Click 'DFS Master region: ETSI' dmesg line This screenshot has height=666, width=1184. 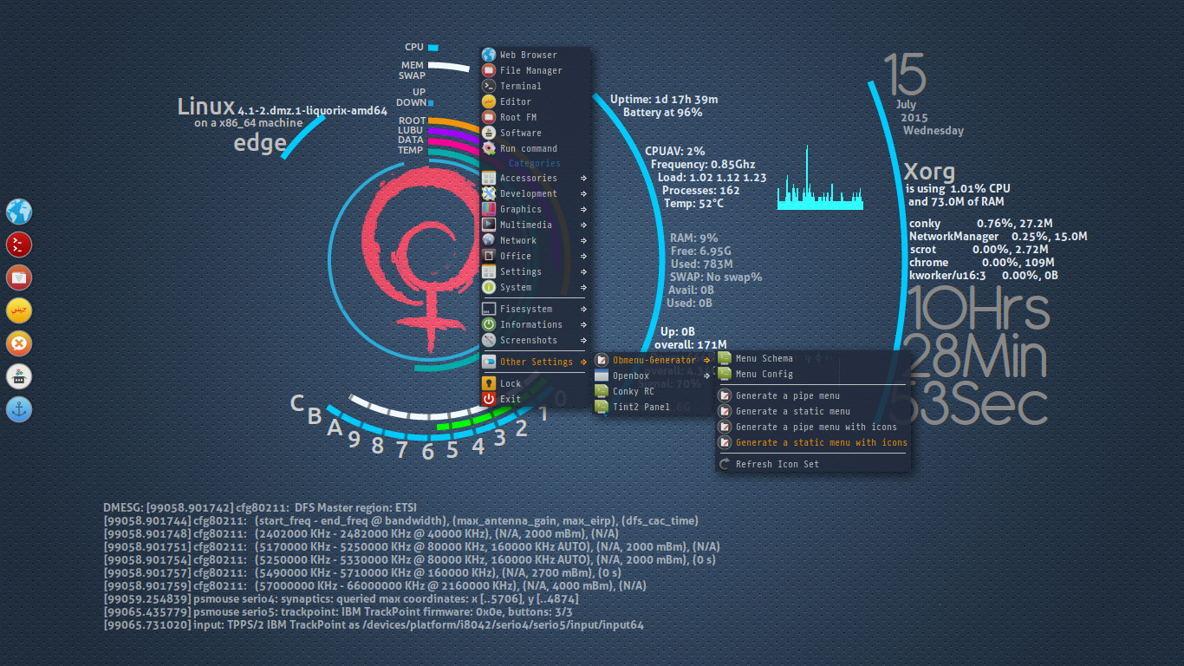click(x=260, y=507)
